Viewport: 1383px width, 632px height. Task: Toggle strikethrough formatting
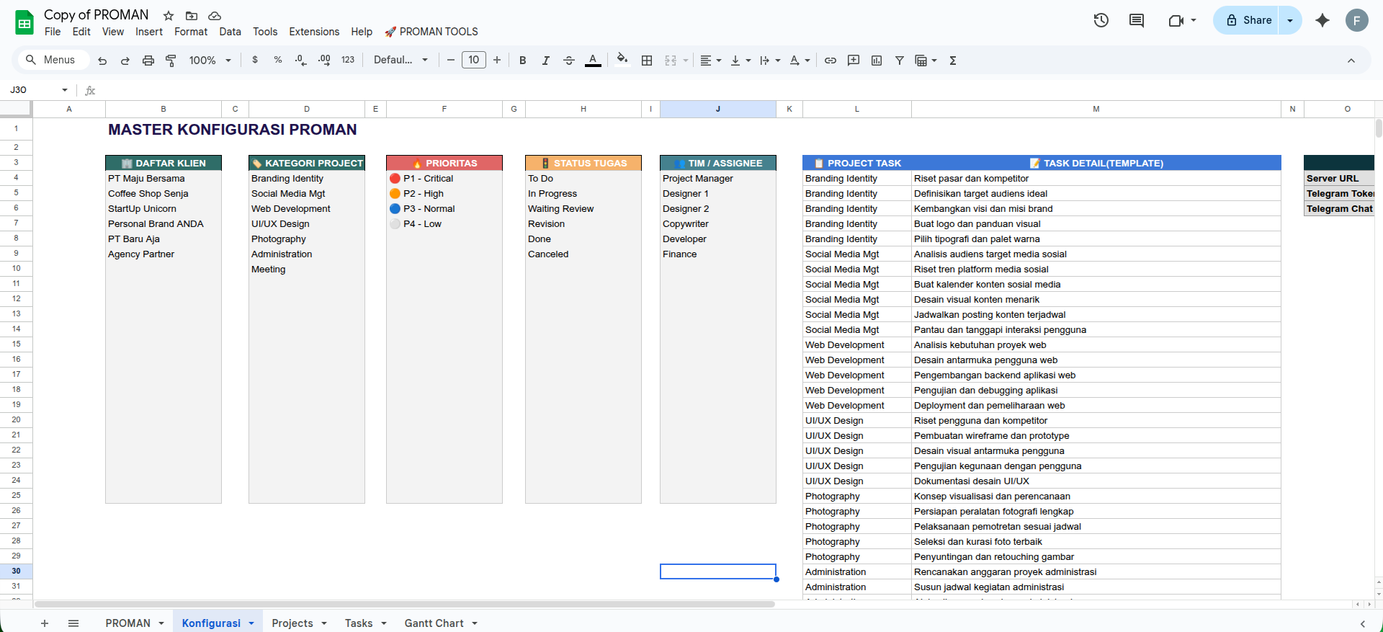click(568, 61)
